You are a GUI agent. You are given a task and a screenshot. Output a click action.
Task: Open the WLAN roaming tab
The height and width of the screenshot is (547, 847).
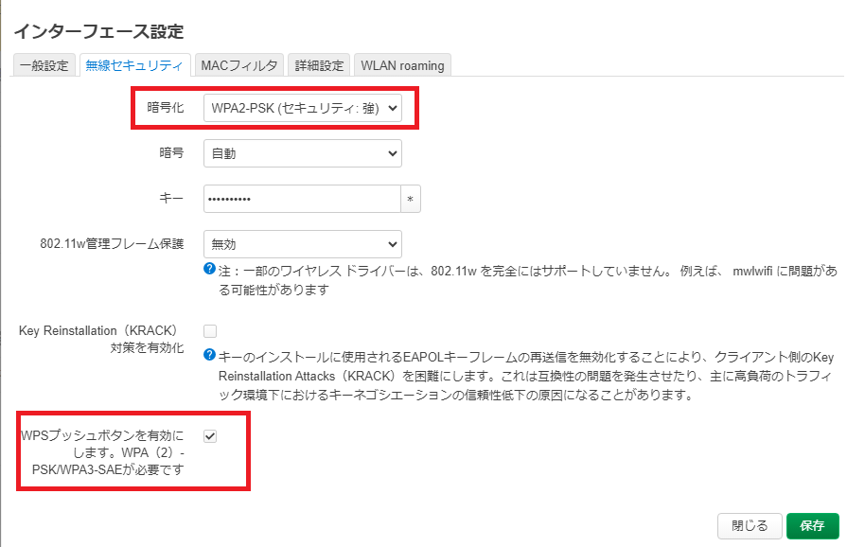pyautogui.click(x=402, y=65)
